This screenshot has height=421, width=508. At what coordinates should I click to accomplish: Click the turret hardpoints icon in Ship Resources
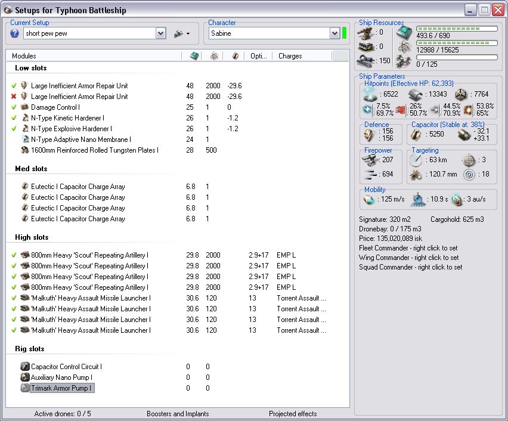pyautogui.click(x=365, y=32)
